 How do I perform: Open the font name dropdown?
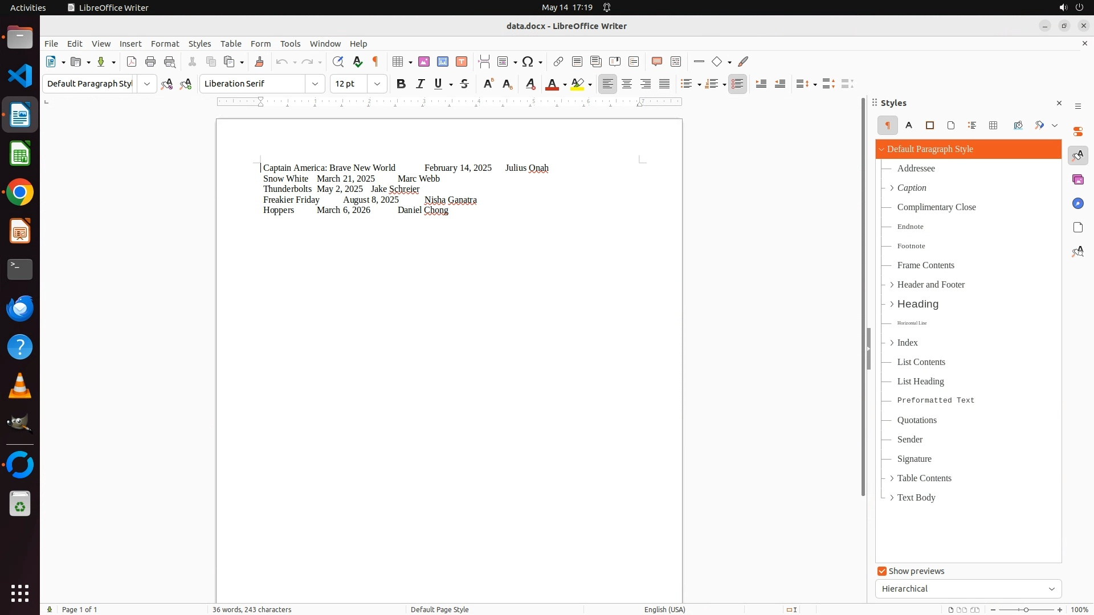coord(315,84)
